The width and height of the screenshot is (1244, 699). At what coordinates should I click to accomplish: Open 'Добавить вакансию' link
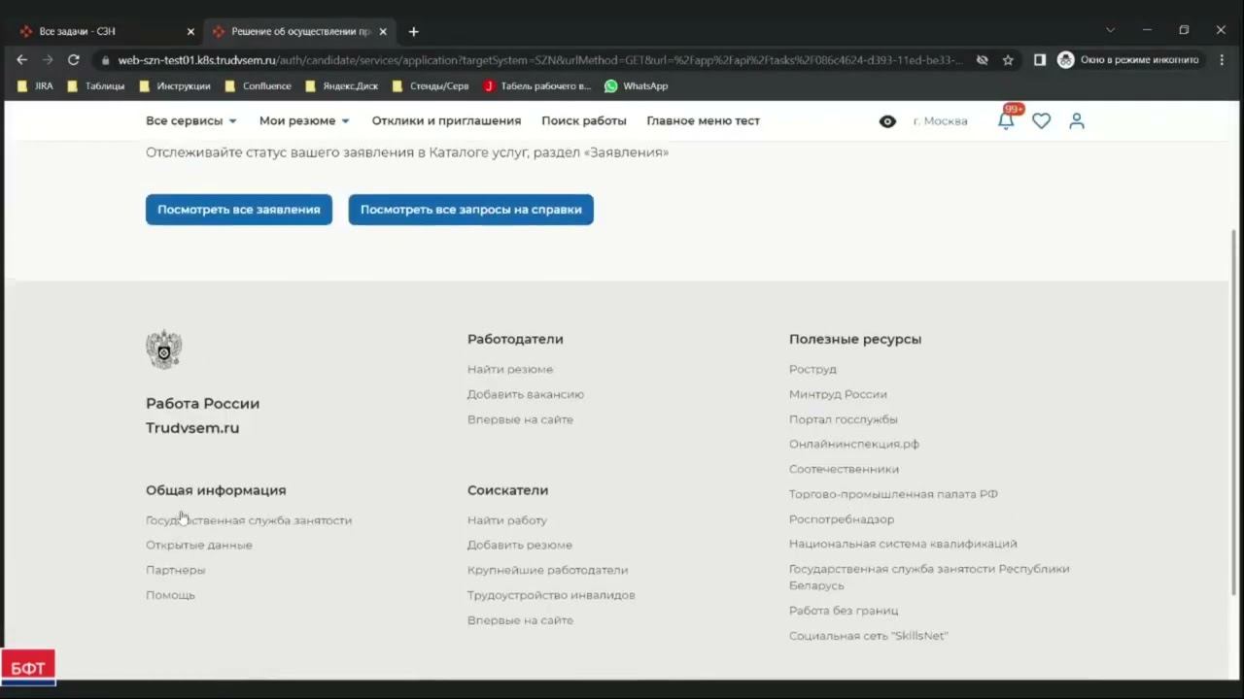526,394
